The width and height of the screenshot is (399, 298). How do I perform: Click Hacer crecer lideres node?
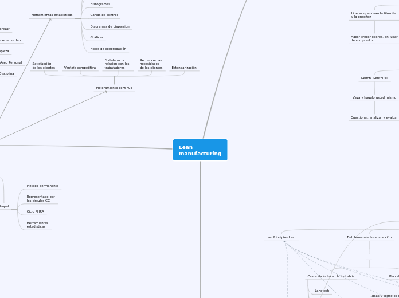pyautogui.click(x=374, y=38)
